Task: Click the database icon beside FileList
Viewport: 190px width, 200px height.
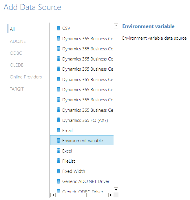Action: pos(59,161)
